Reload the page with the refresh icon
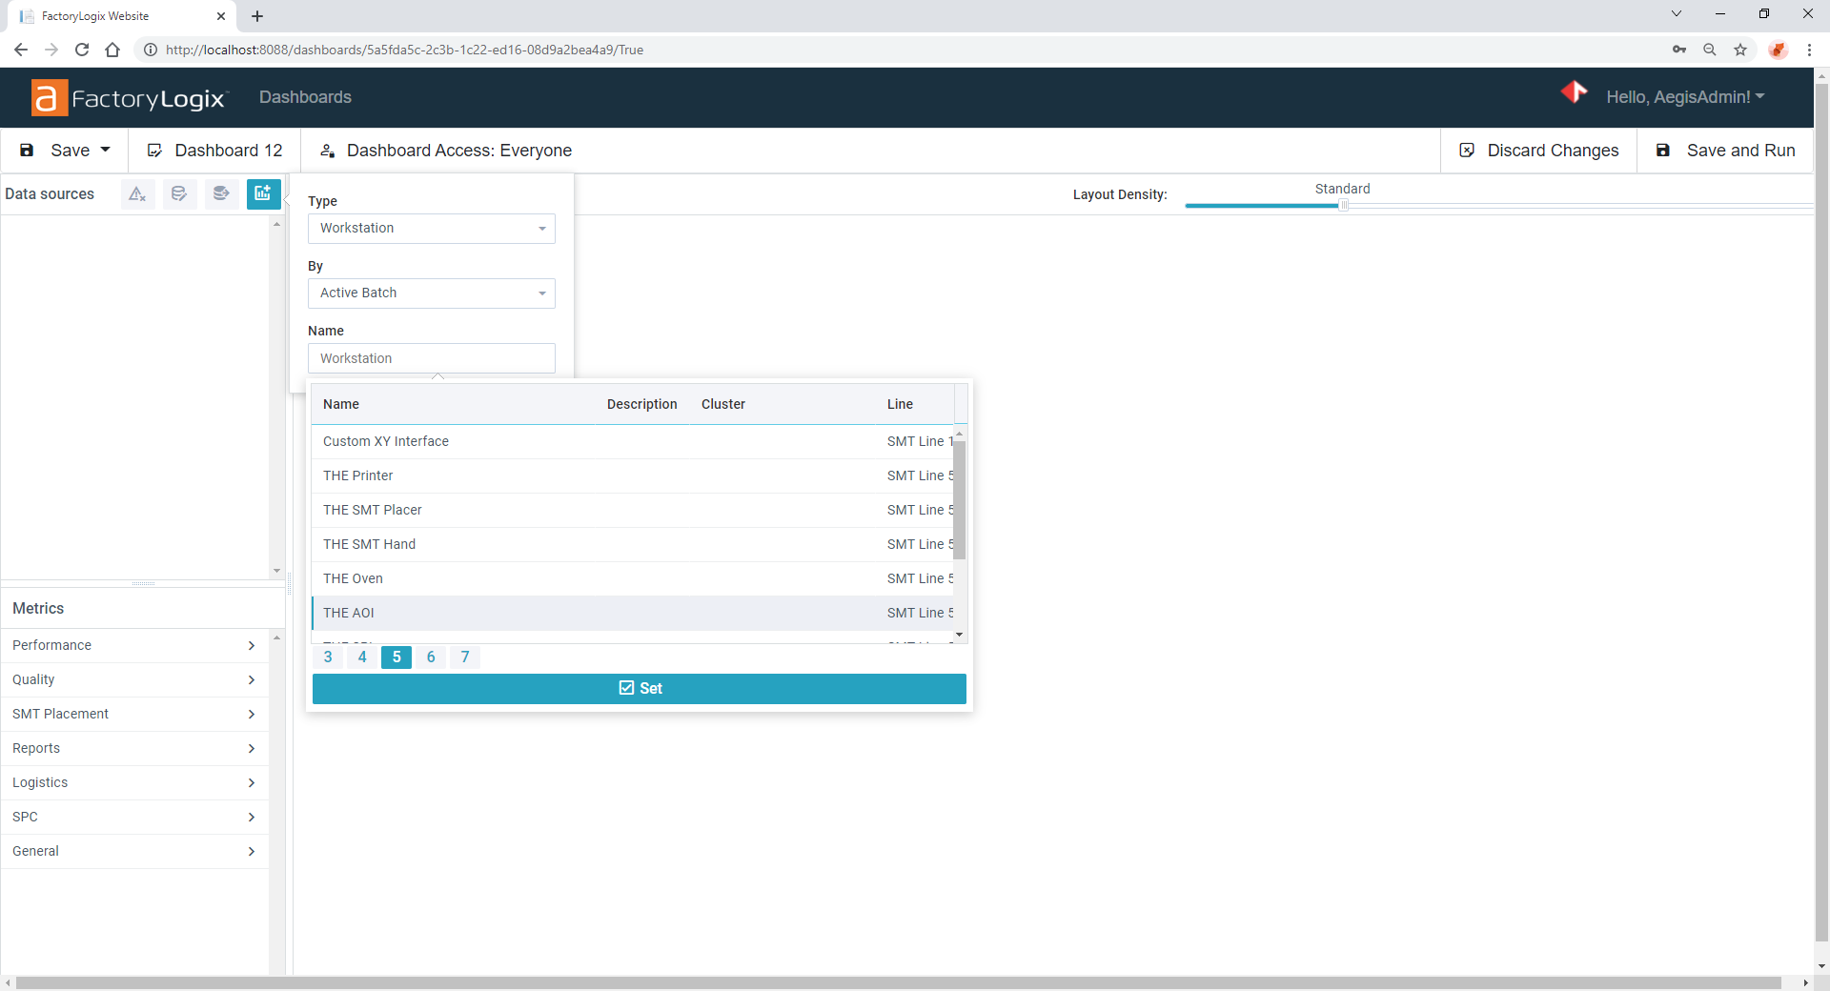 (x=82, y=50)
